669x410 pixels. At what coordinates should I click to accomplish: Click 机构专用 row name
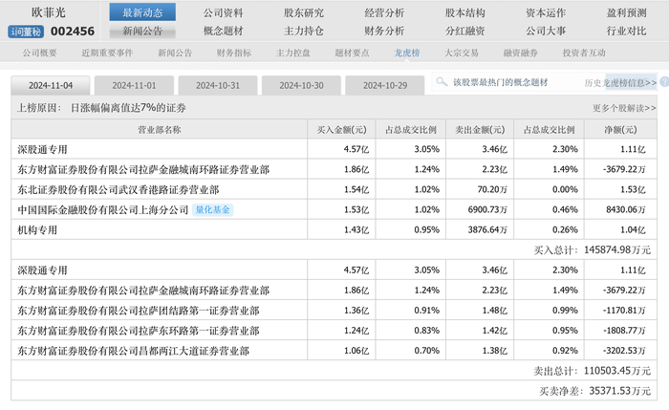pyautogui.click(x=37, y=230)
